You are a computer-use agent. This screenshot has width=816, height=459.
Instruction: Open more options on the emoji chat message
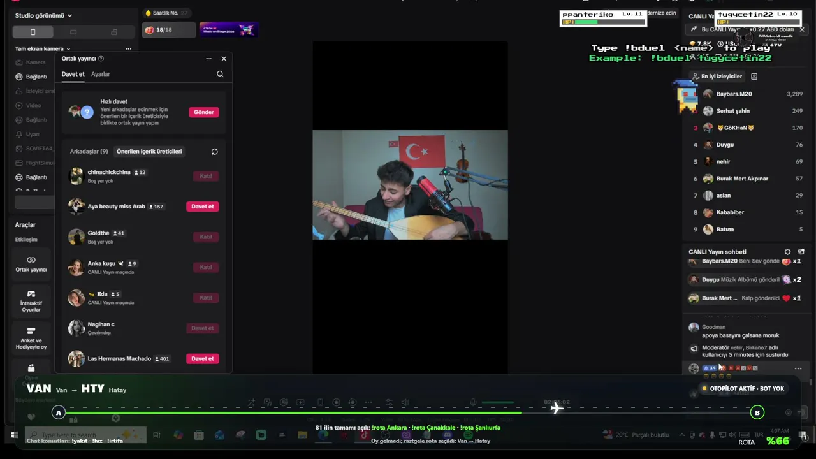tap(798, 368)
